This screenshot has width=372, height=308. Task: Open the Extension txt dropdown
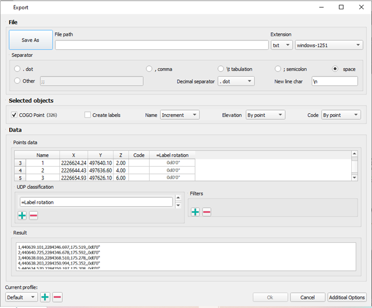click(282, 45)
